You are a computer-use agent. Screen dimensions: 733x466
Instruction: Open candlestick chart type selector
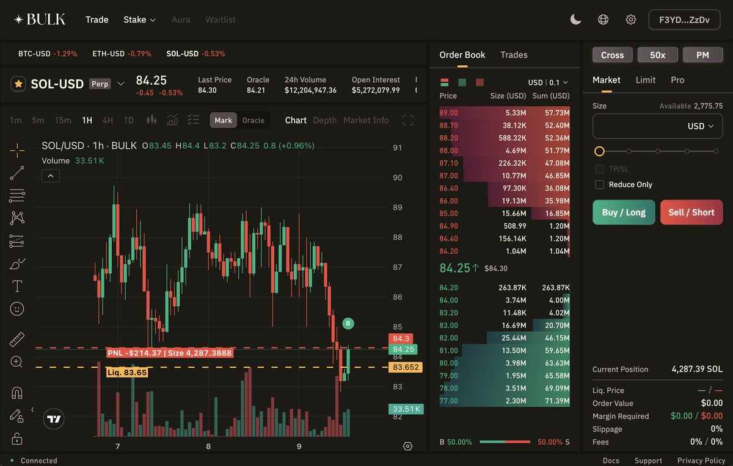click(x=152, y=120)
